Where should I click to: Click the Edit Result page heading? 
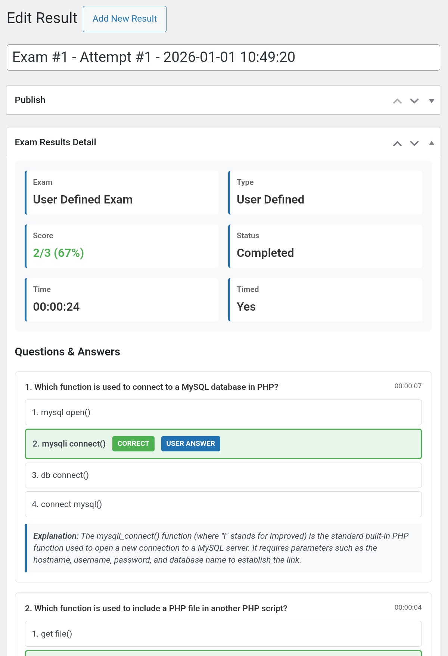42,18
